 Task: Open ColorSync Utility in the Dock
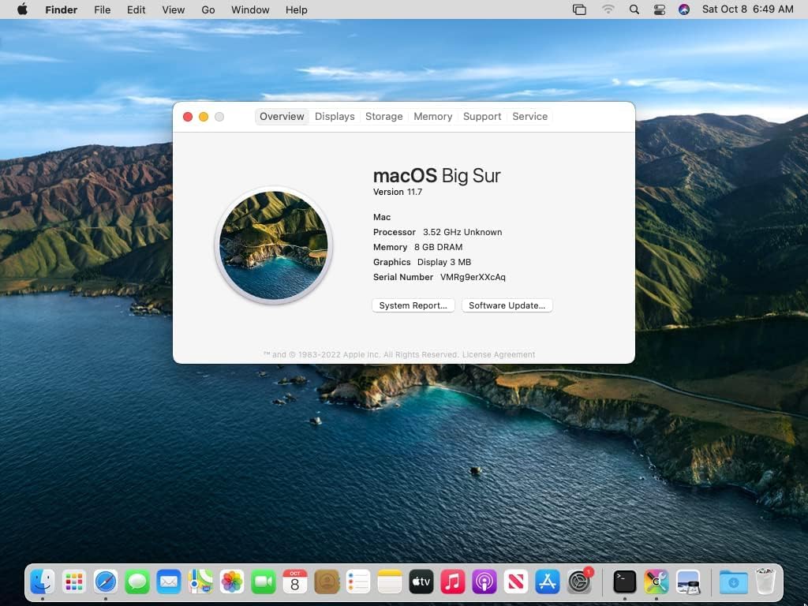coord(656,582)
